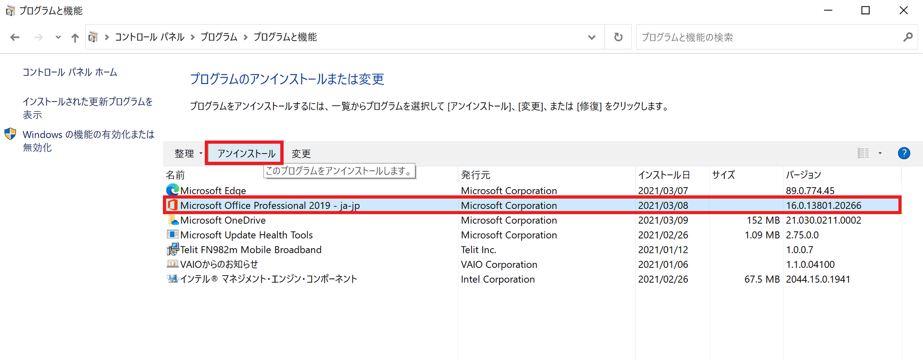Viewport: 923px width, 360px height.
Task: Select the Microsoft Edge icon
Action: pyautogui.click(x=172, y=190)
